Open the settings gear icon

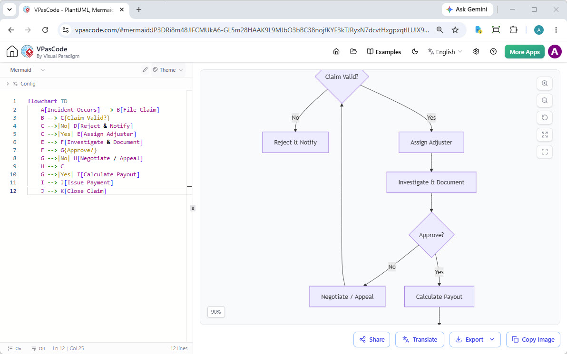(x=476, y=52)
